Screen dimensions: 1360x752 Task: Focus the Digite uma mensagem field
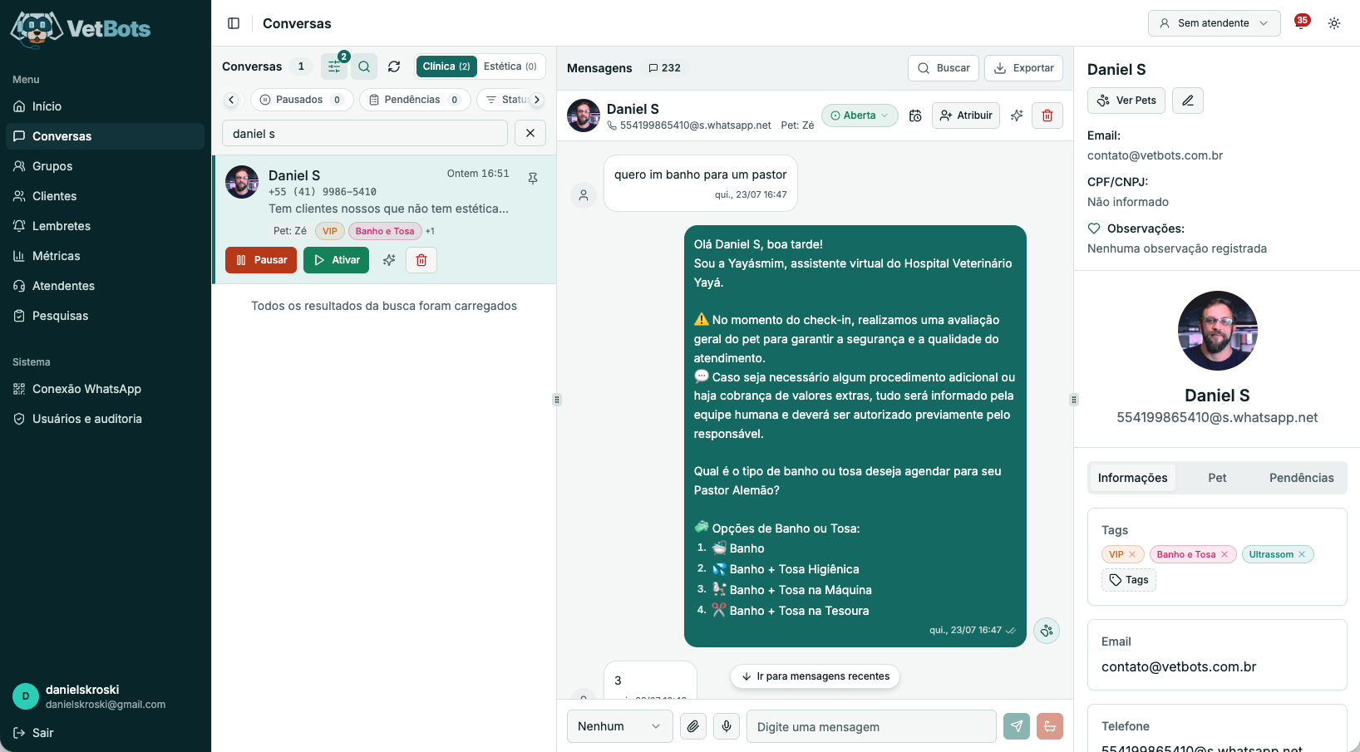coord(871,726)
